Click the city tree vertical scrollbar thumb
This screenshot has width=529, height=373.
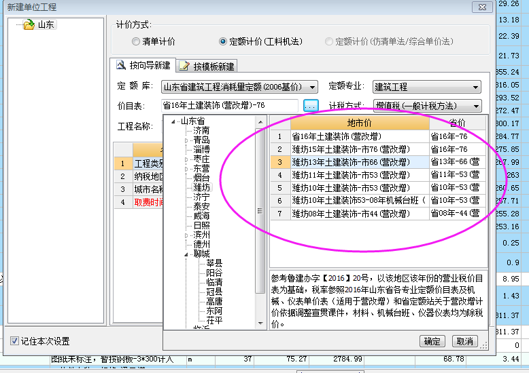click(x=260, y=210)
